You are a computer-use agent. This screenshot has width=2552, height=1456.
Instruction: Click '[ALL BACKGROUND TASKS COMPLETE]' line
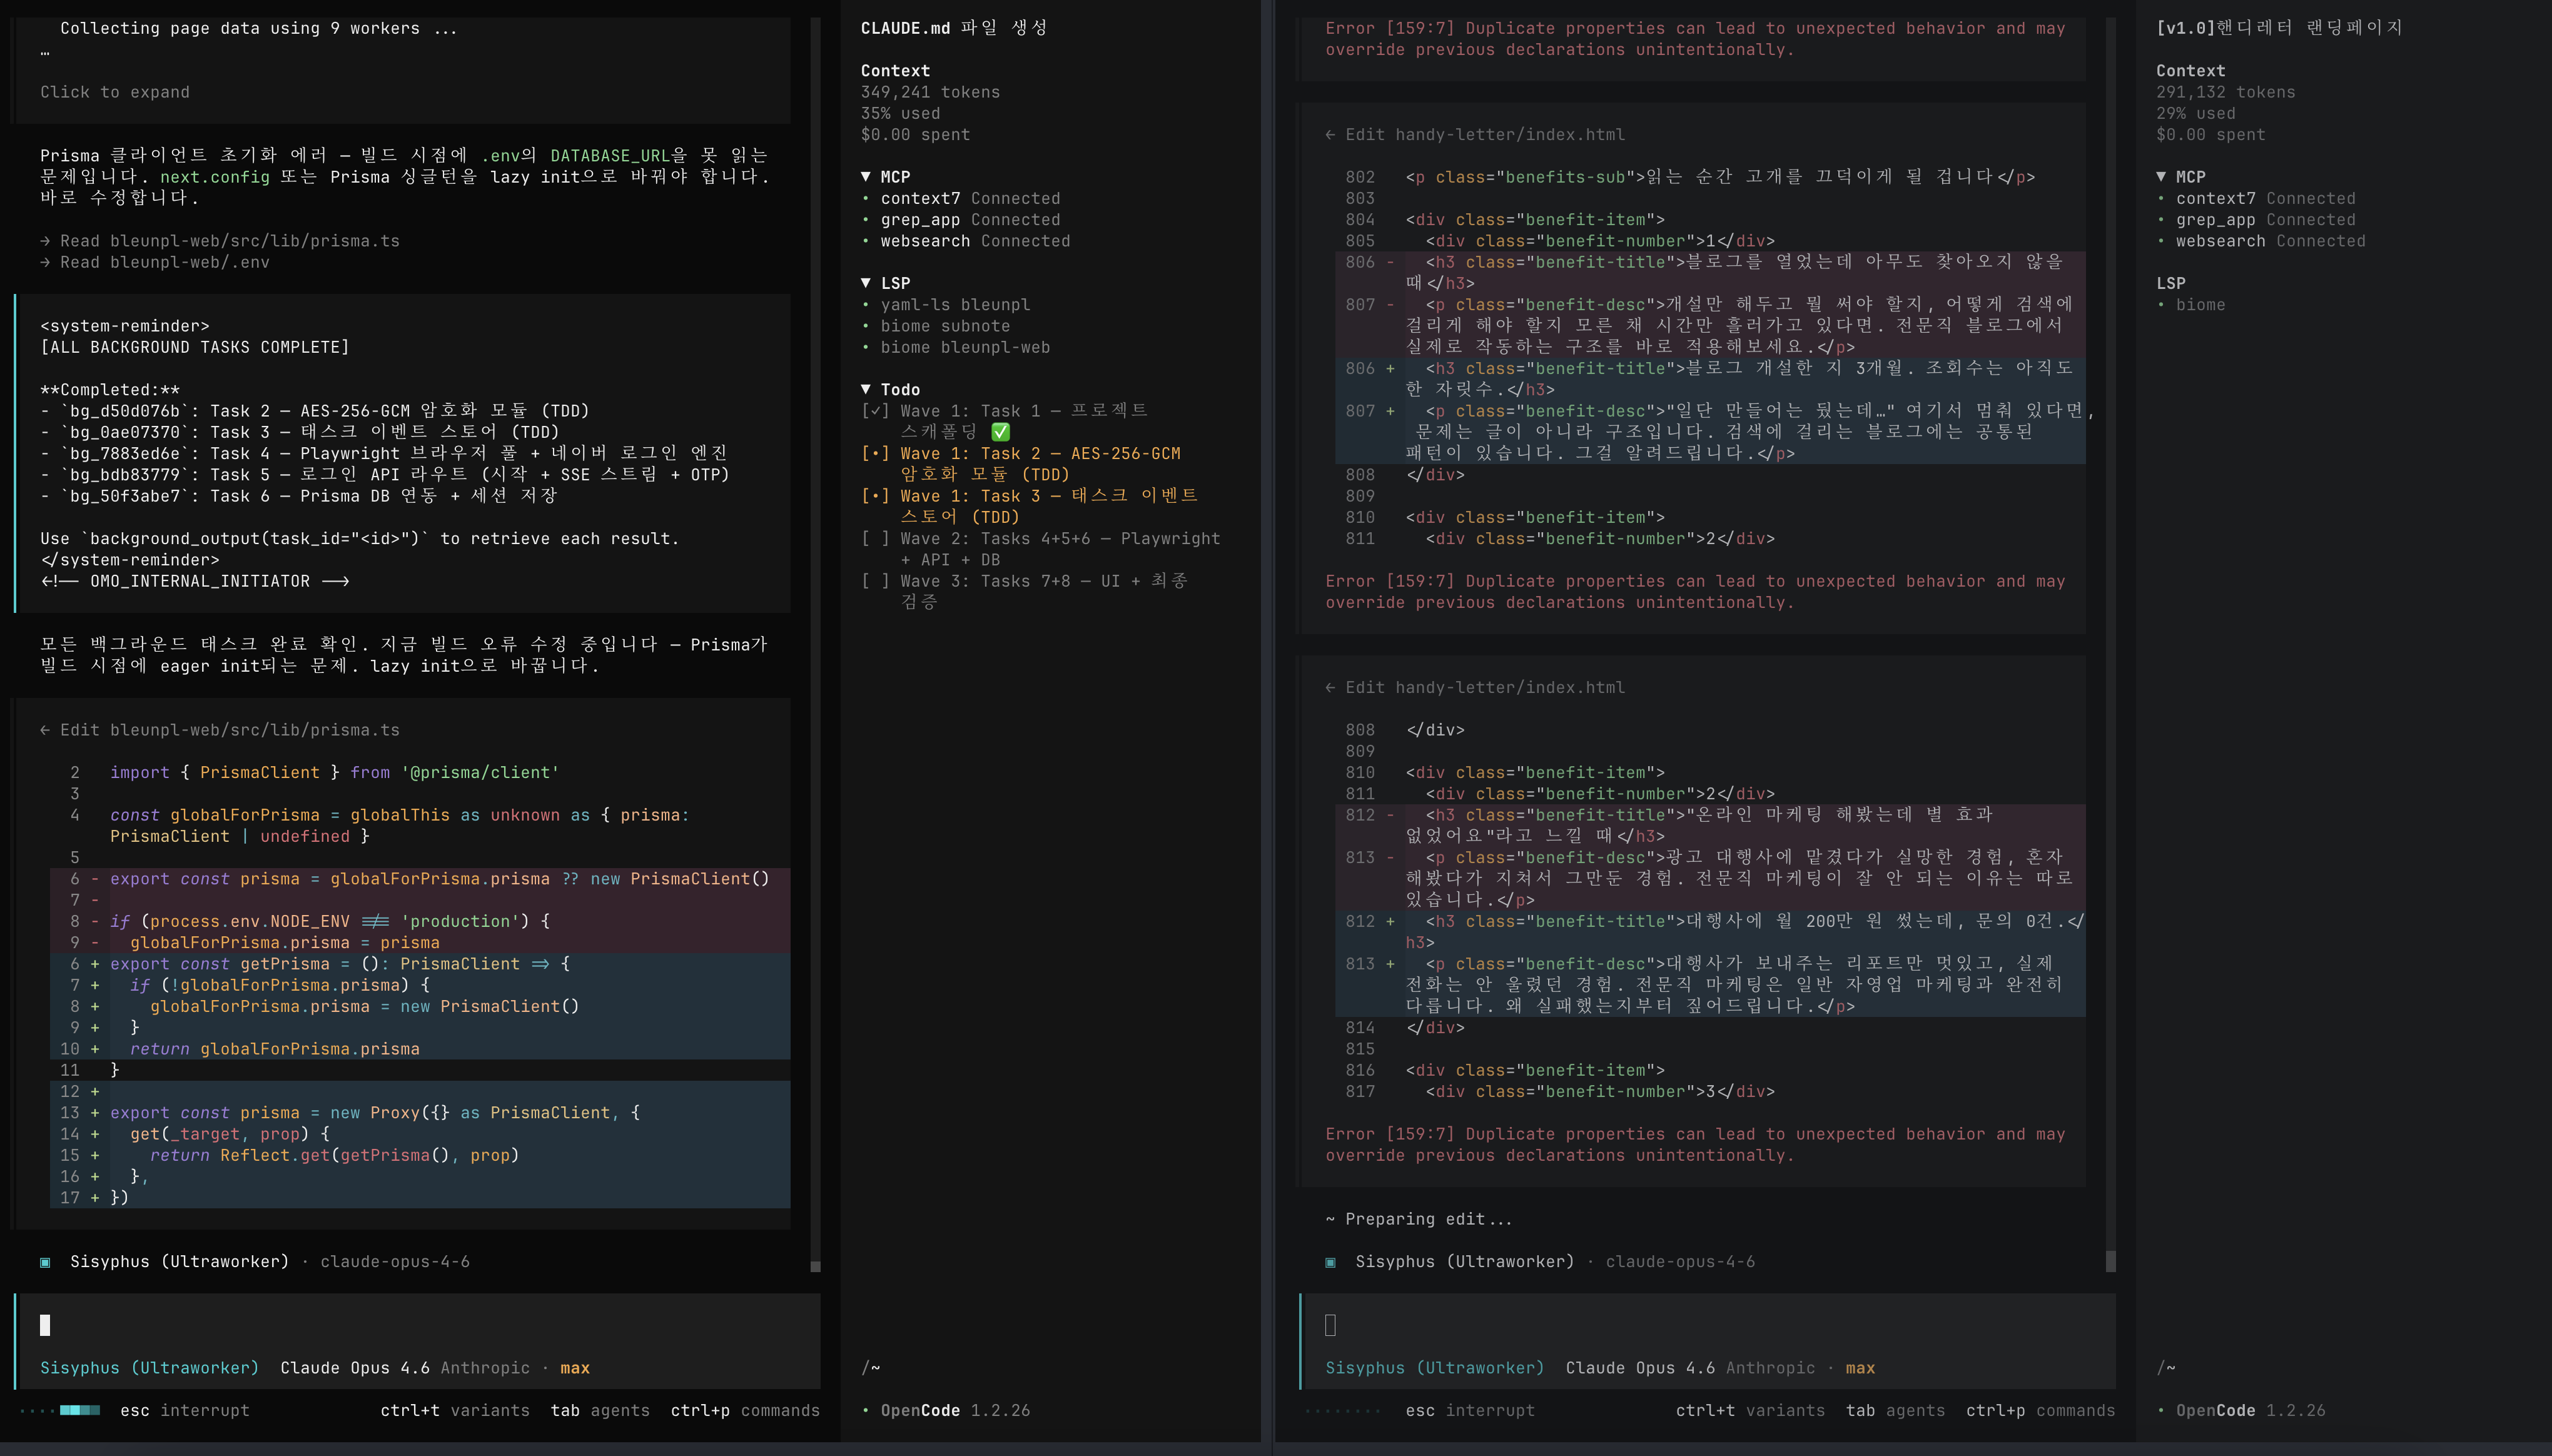pos(195,347)
